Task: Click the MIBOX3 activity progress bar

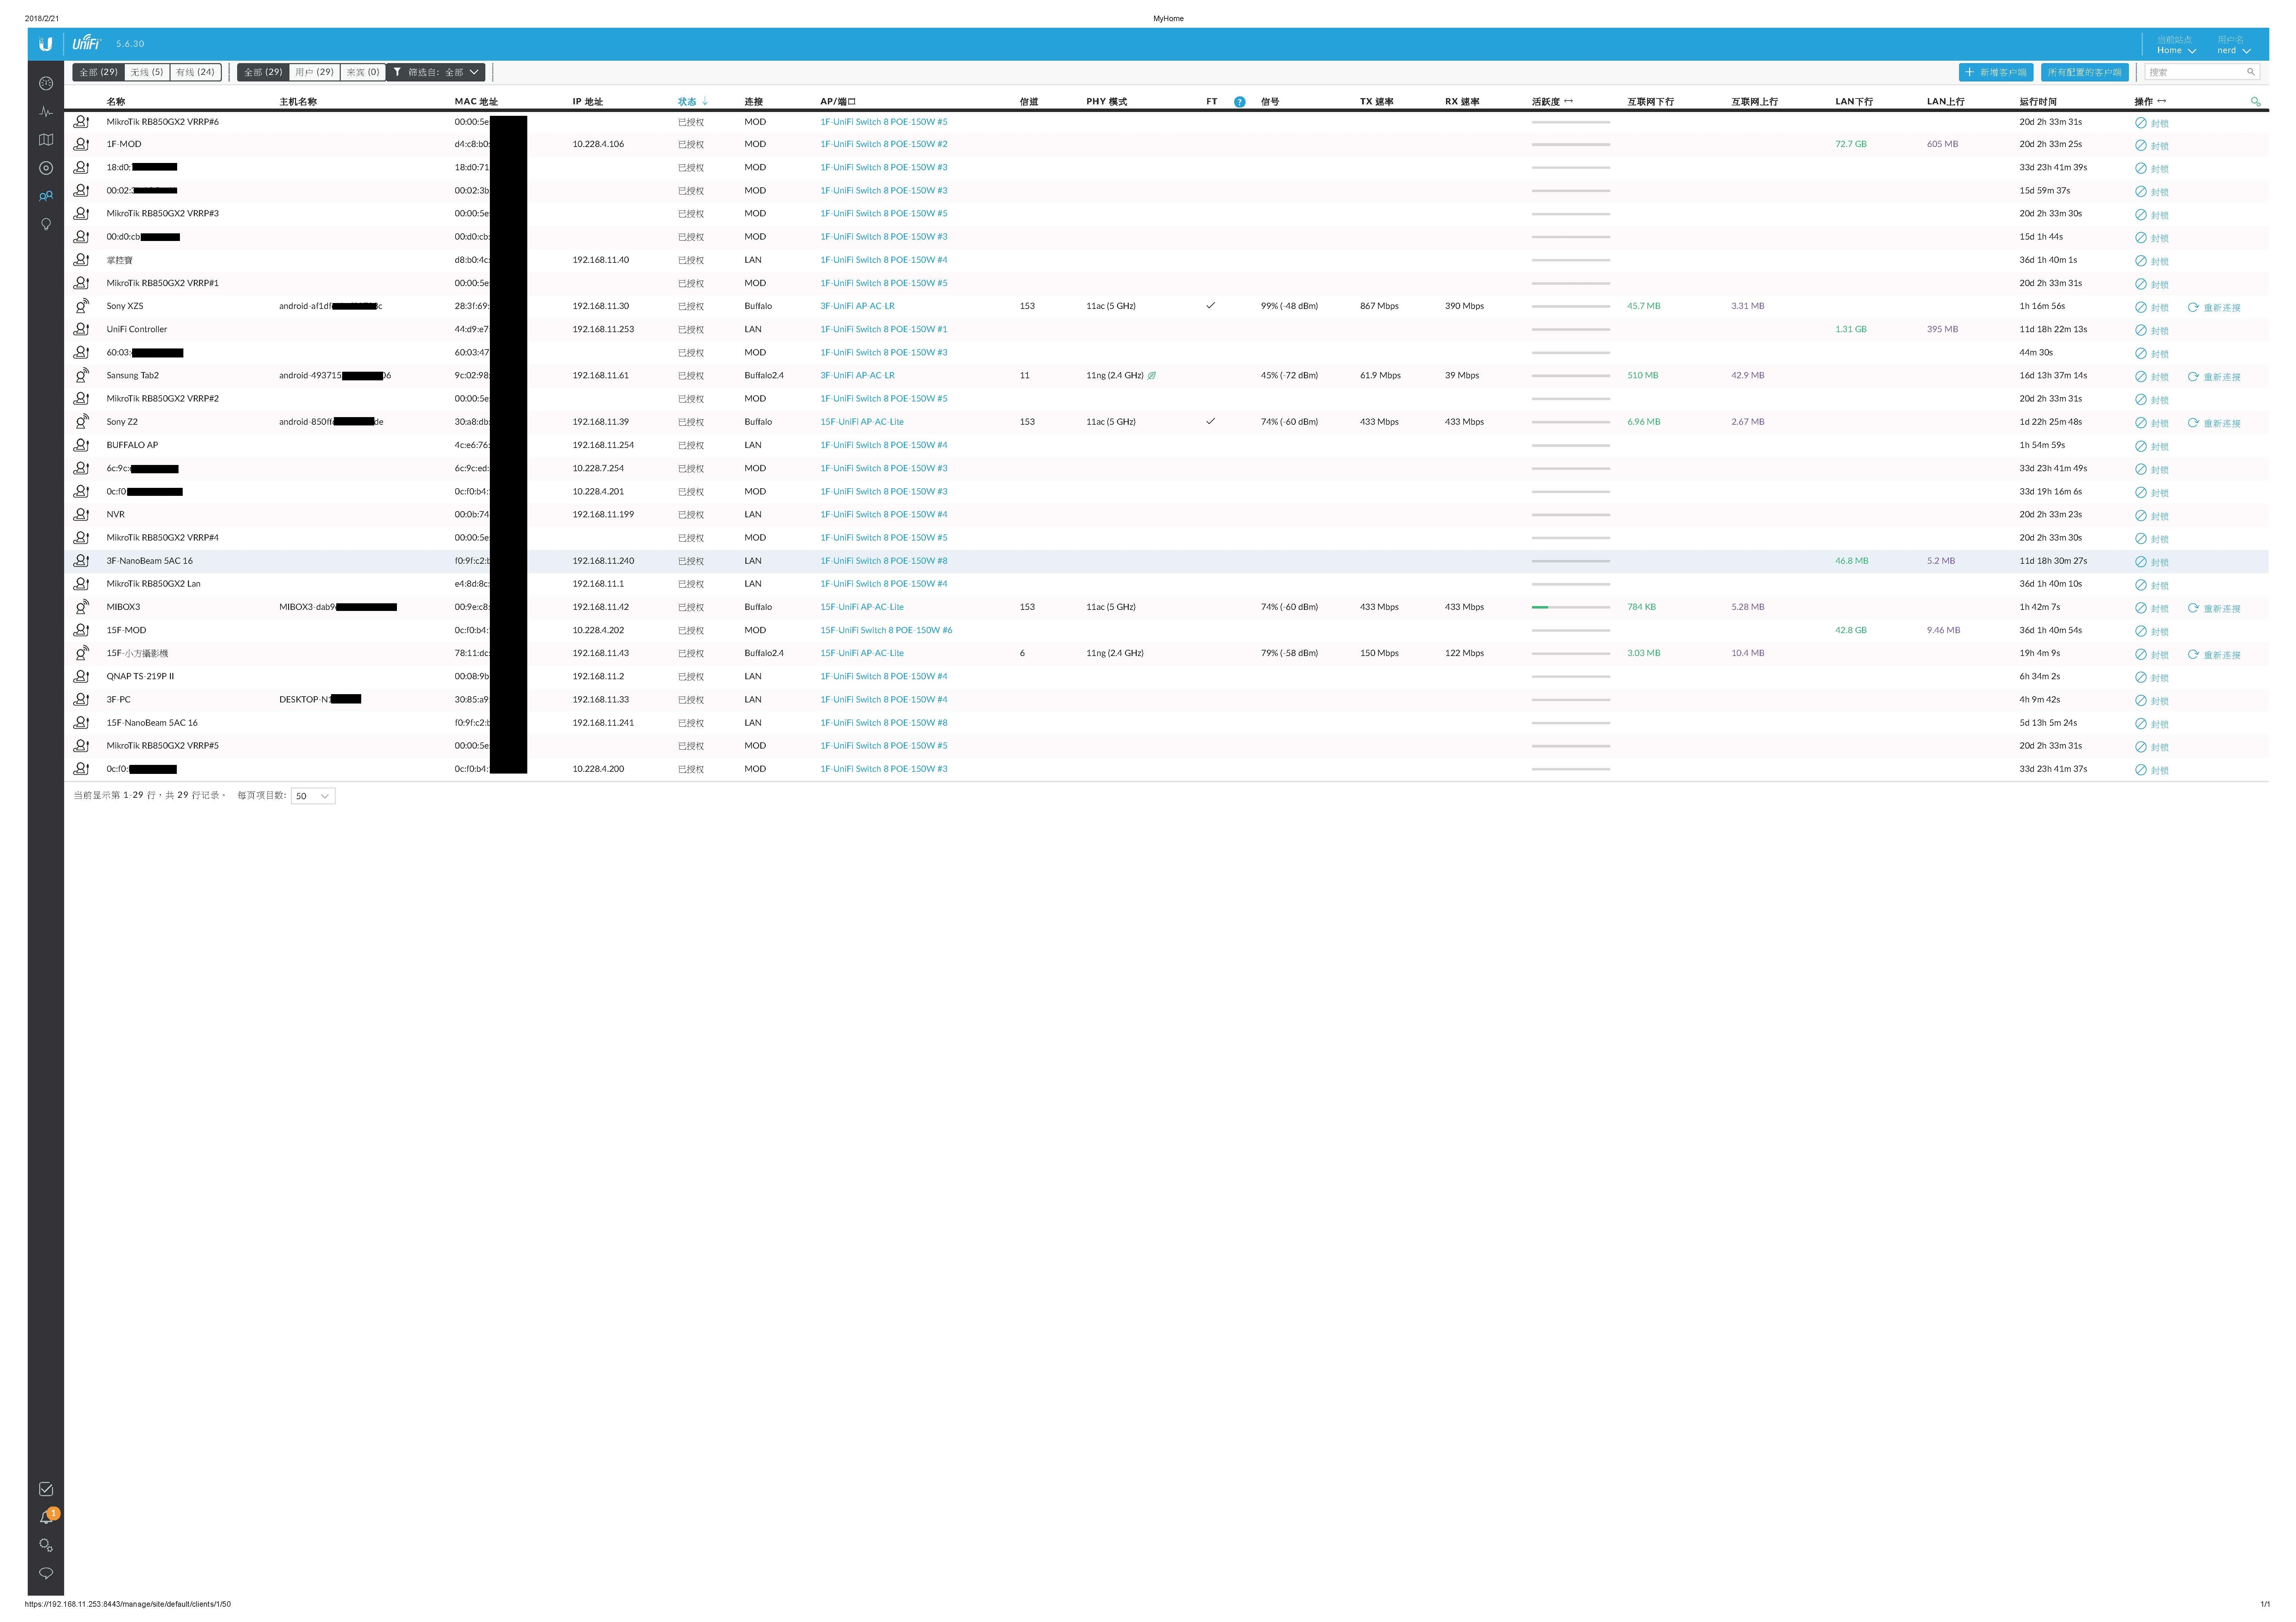Action: click(x=1571, y=607)
